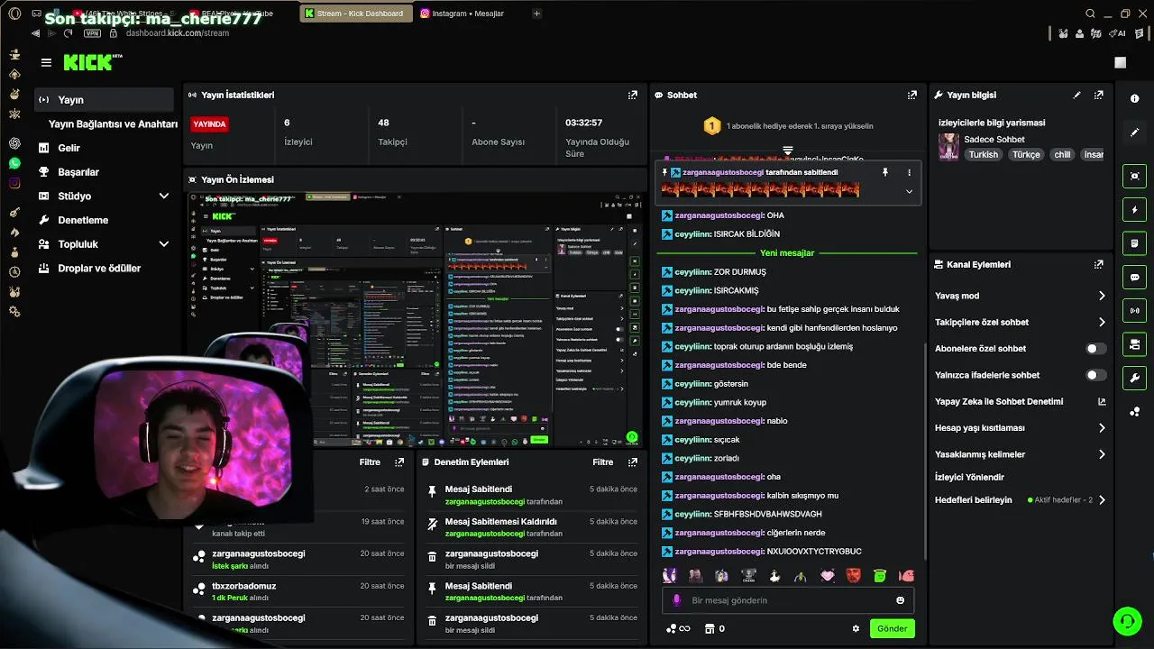
Task: Click the purple microphone icon in message box
Action: pyautogui.click(x=677, y=600)
